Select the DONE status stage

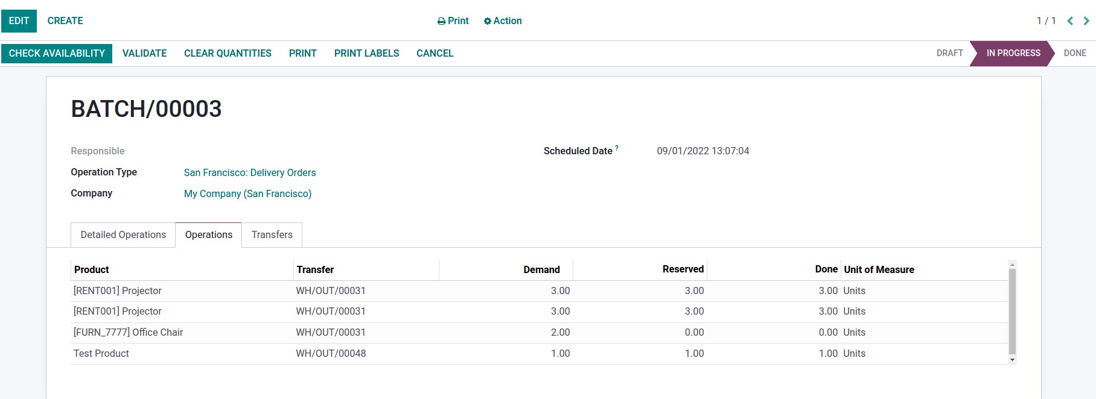(x=1075, y=53)
